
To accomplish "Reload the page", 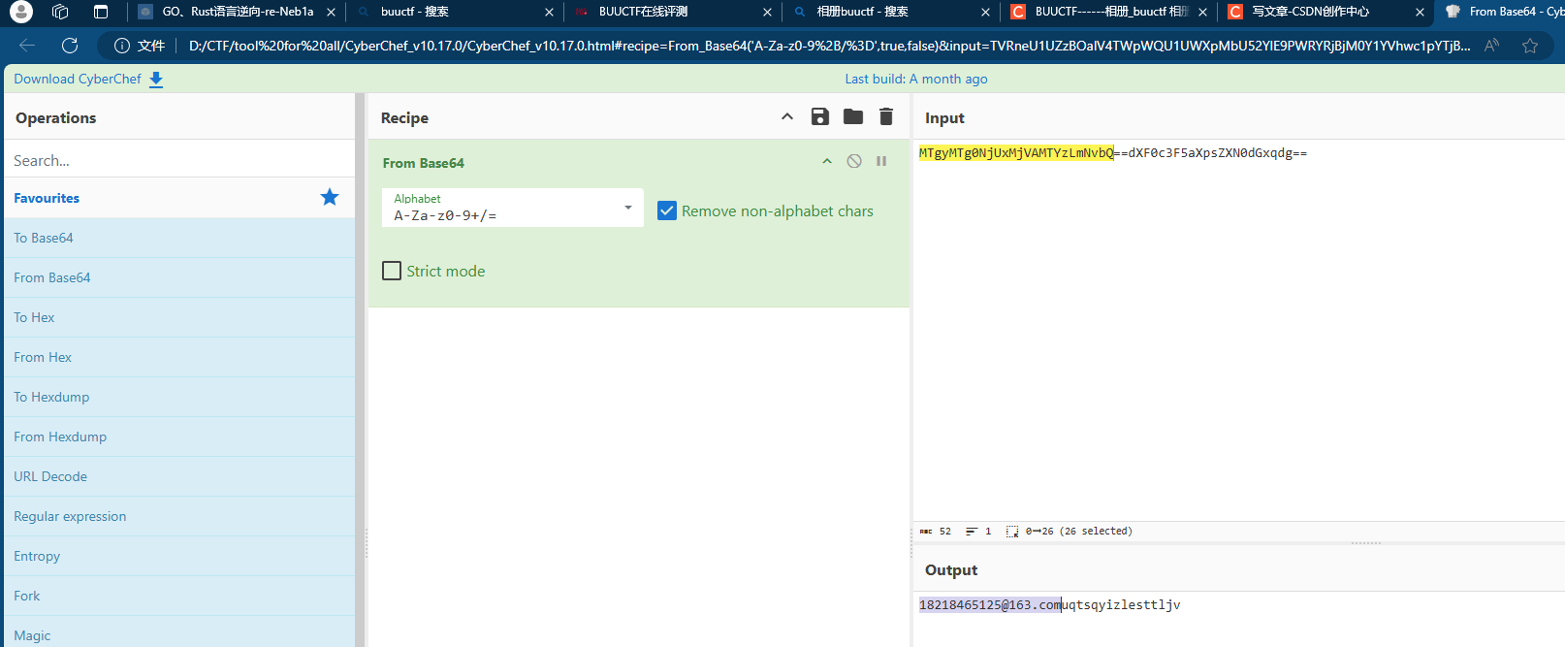I will click(70, 46).
